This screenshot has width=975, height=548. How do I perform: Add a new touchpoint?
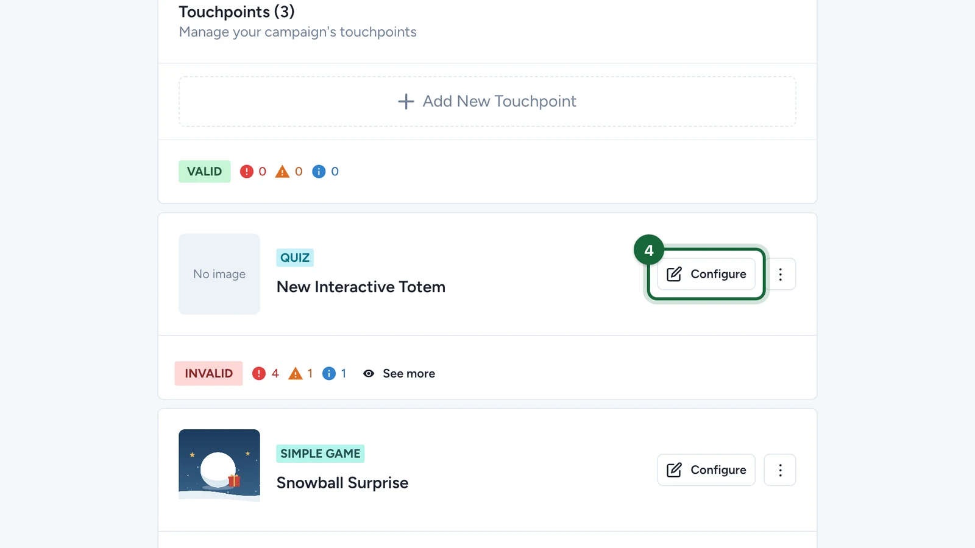click(x=487, y=101)
